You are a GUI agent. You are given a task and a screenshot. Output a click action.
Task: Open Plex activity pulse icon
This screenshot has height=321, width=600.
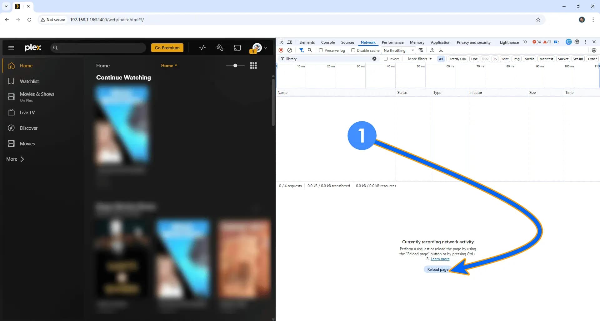(202, 48)
